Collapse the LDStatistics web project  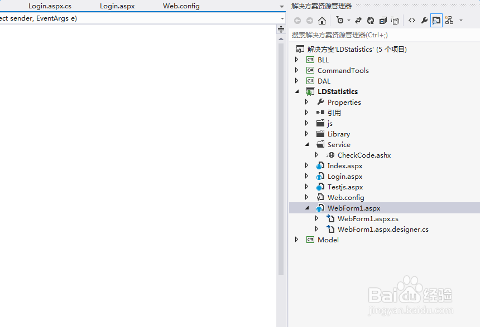(x=297, y=91)
